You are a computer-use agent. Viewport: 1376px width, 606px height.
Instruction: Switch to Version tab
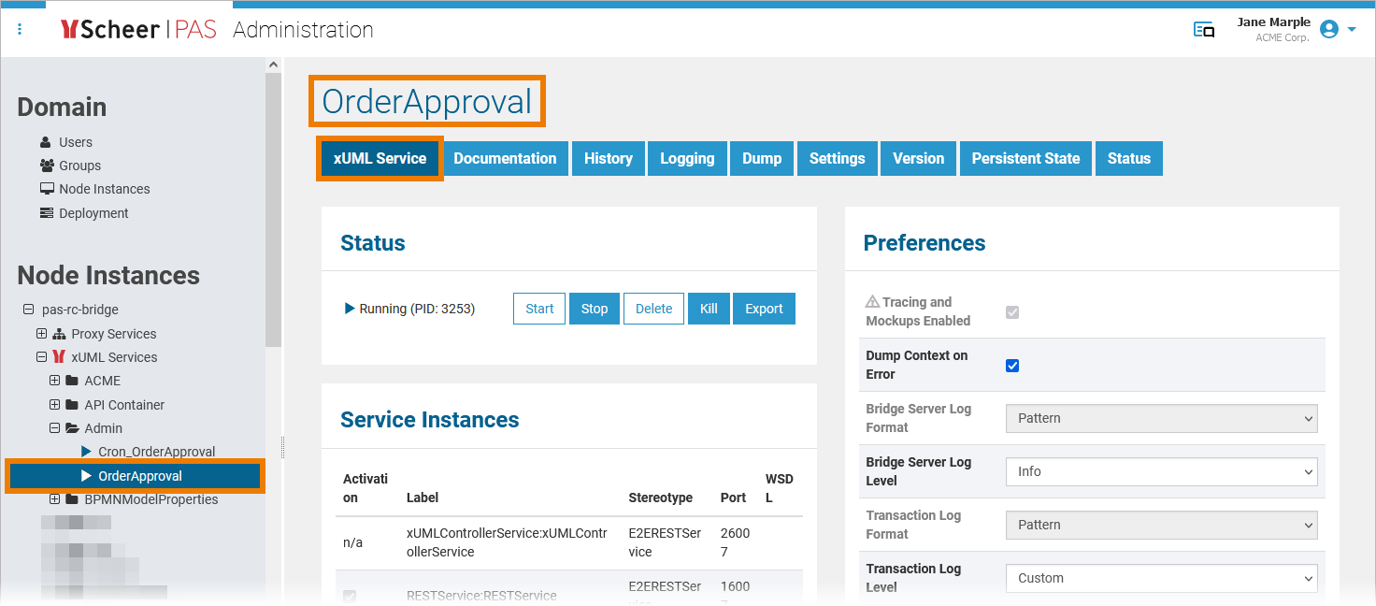(x=919, y=159)
